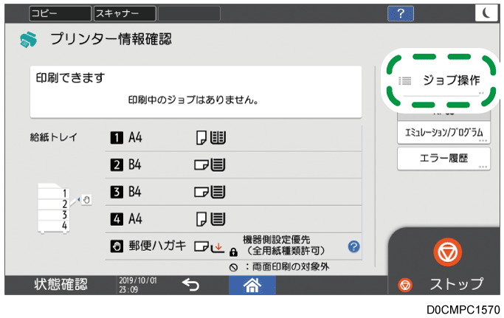Tap the tray 1 number icon
This screenshot has width=504, height=318.
coord(117,138)
